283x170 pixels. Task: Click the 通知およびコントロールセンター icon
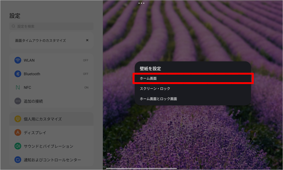pyautogui.click(x=18, y=160)
